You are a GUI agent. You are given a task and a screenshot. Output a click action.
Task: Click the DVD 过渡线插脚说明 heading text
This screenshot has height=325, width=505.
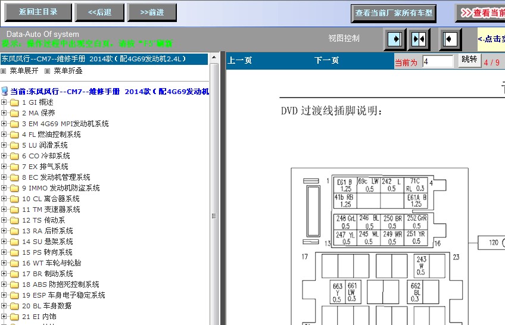(331, 111)
